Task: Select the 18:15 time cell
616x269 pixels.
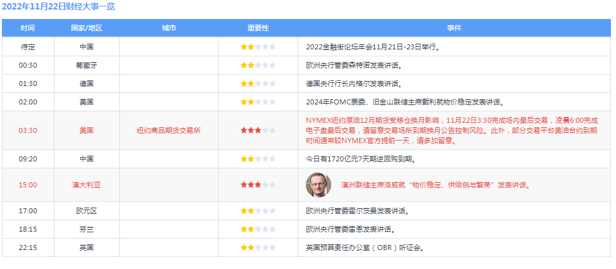Action: pos(28,229)
